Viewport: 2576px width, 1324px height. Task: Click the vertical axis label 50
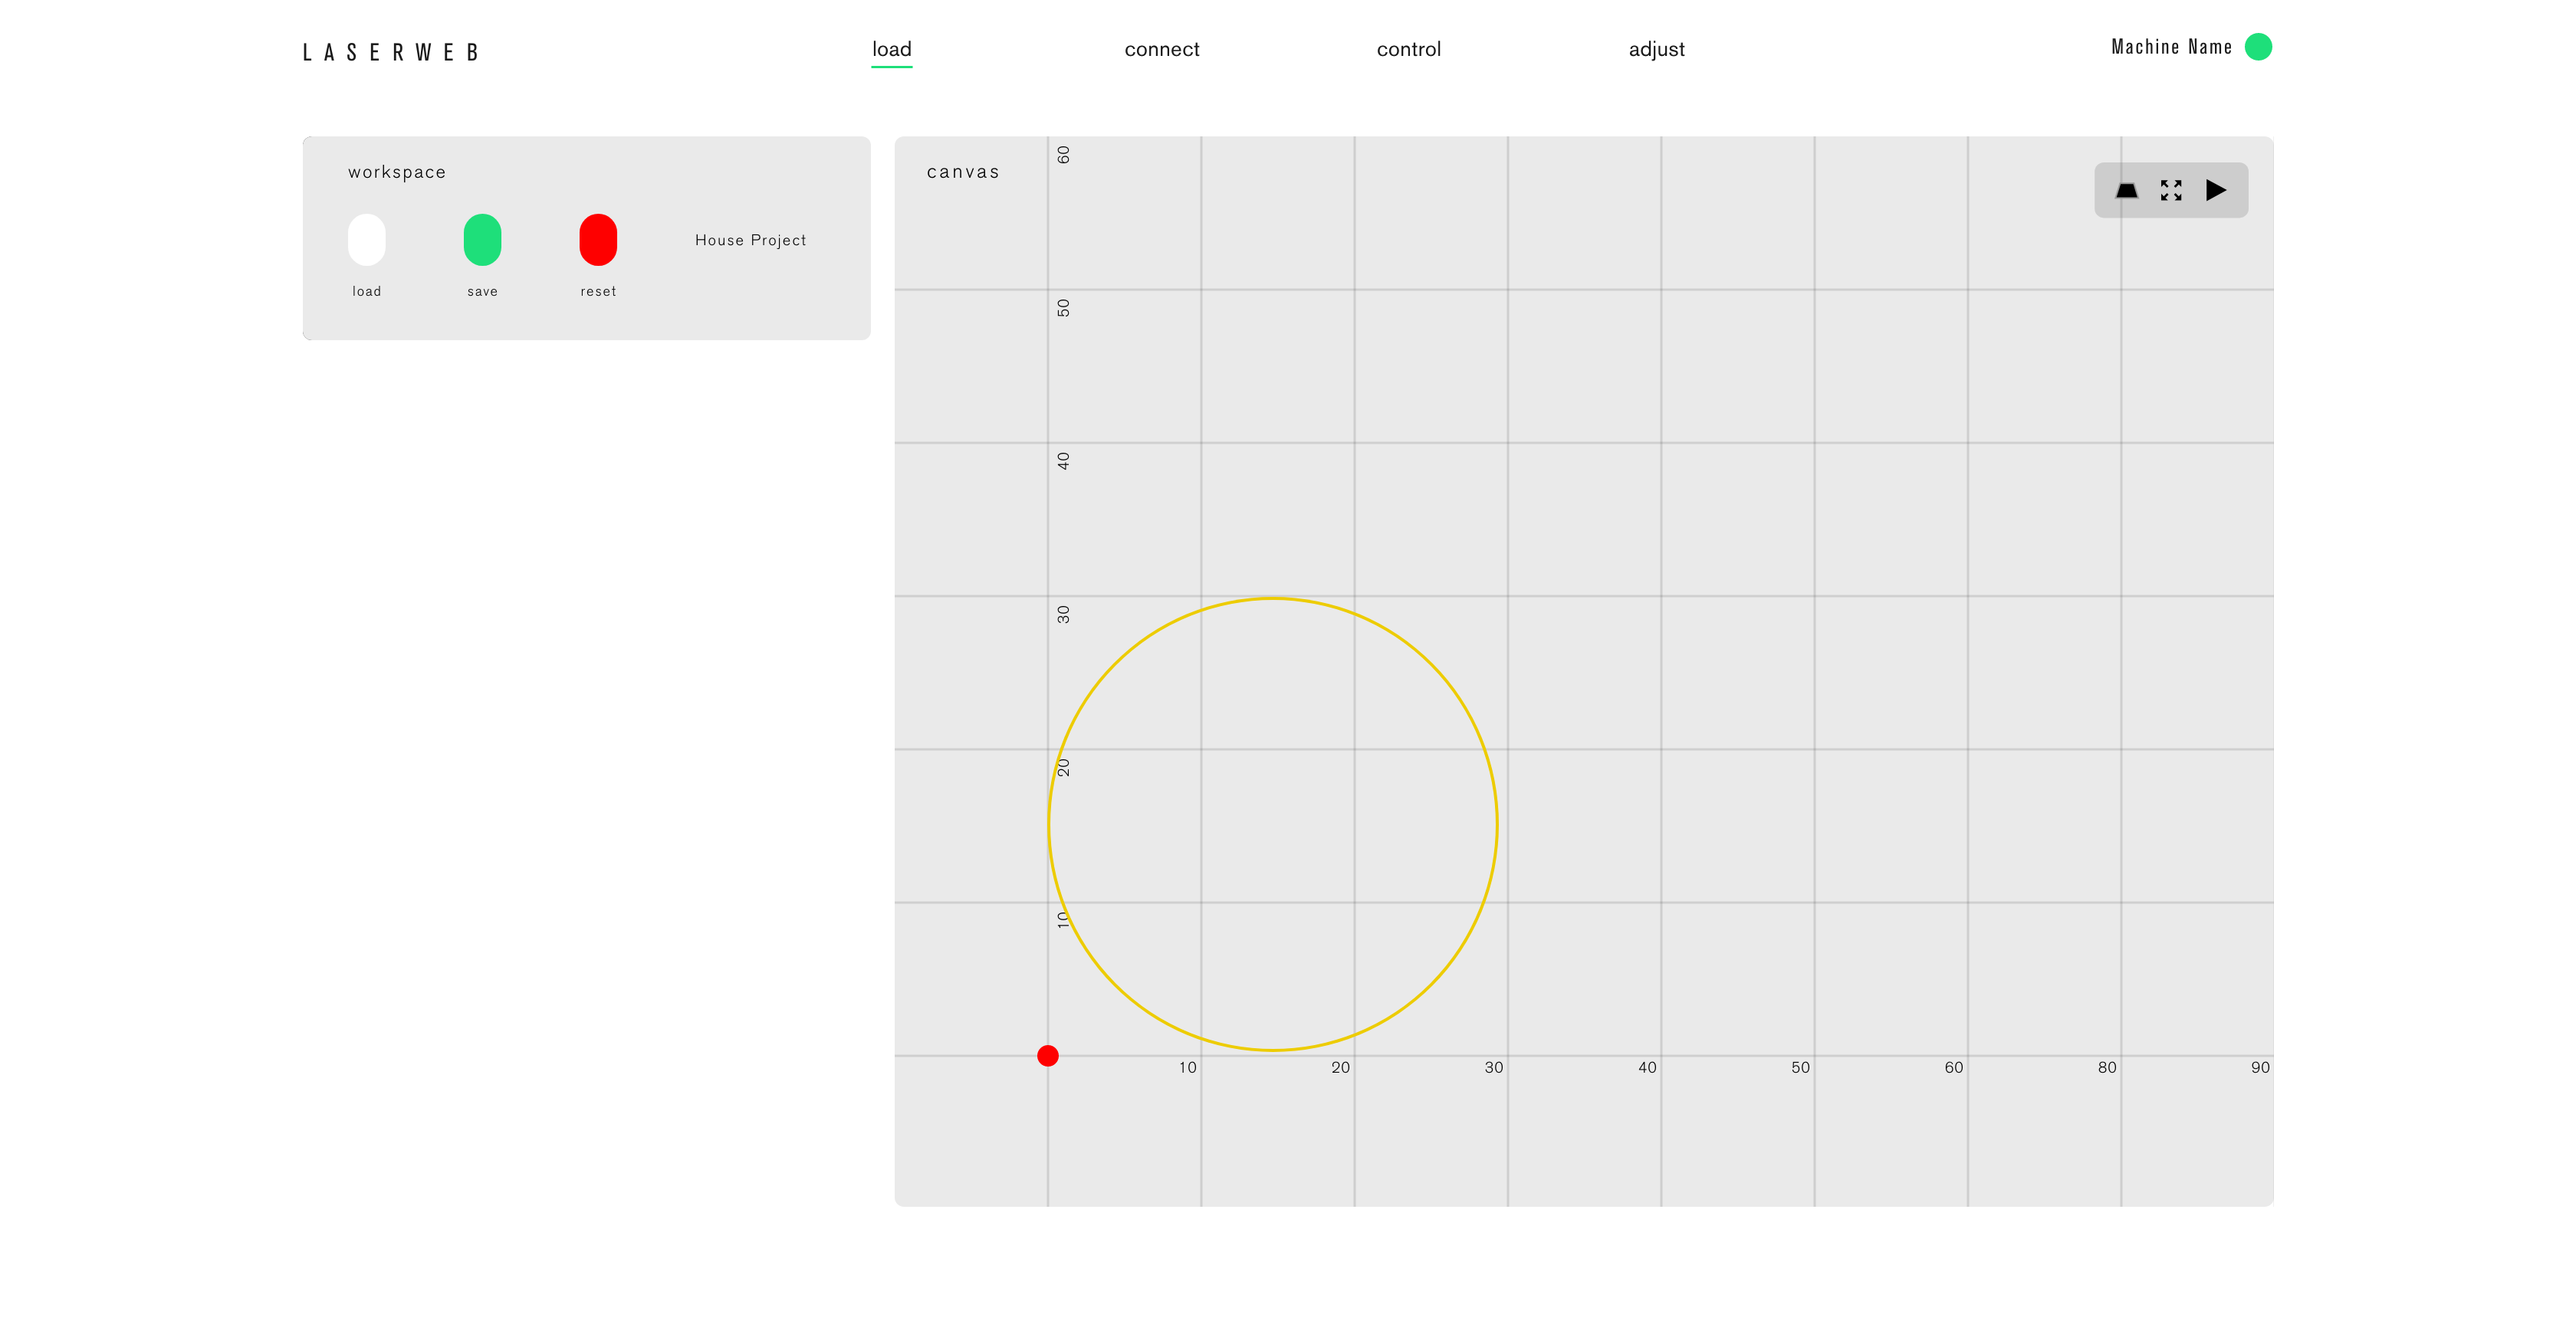(x=1063, y=308)
